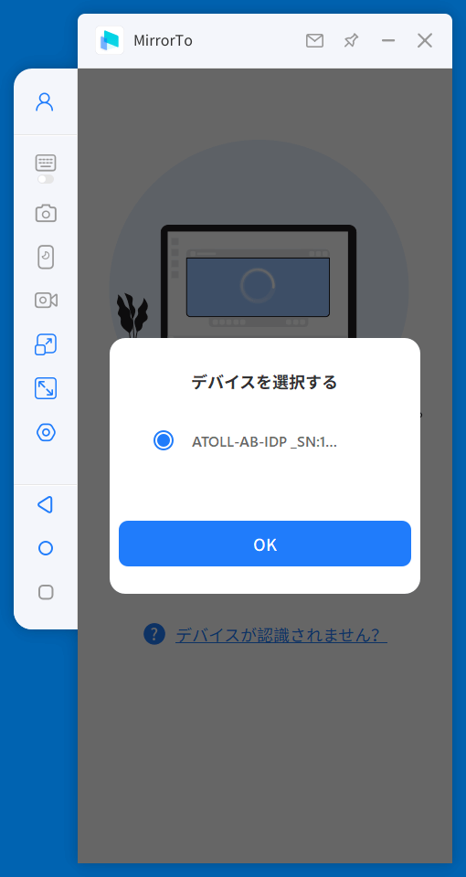Toggle the keyboard control switch
This screenshot has width=466, height=877.
click(46, 179)
